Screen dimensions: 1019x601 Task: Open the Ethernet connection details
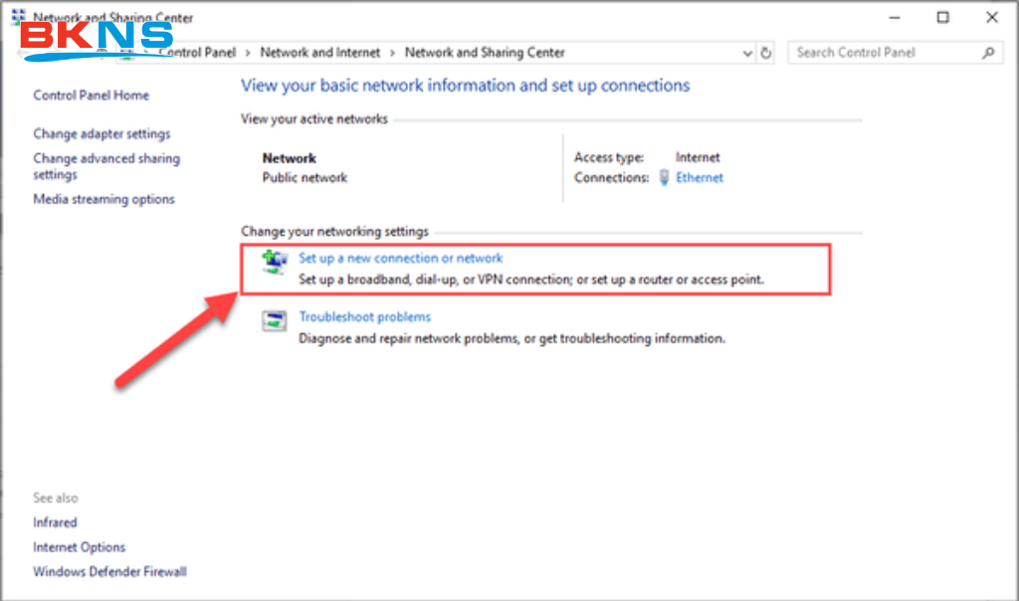click(700, 177)
